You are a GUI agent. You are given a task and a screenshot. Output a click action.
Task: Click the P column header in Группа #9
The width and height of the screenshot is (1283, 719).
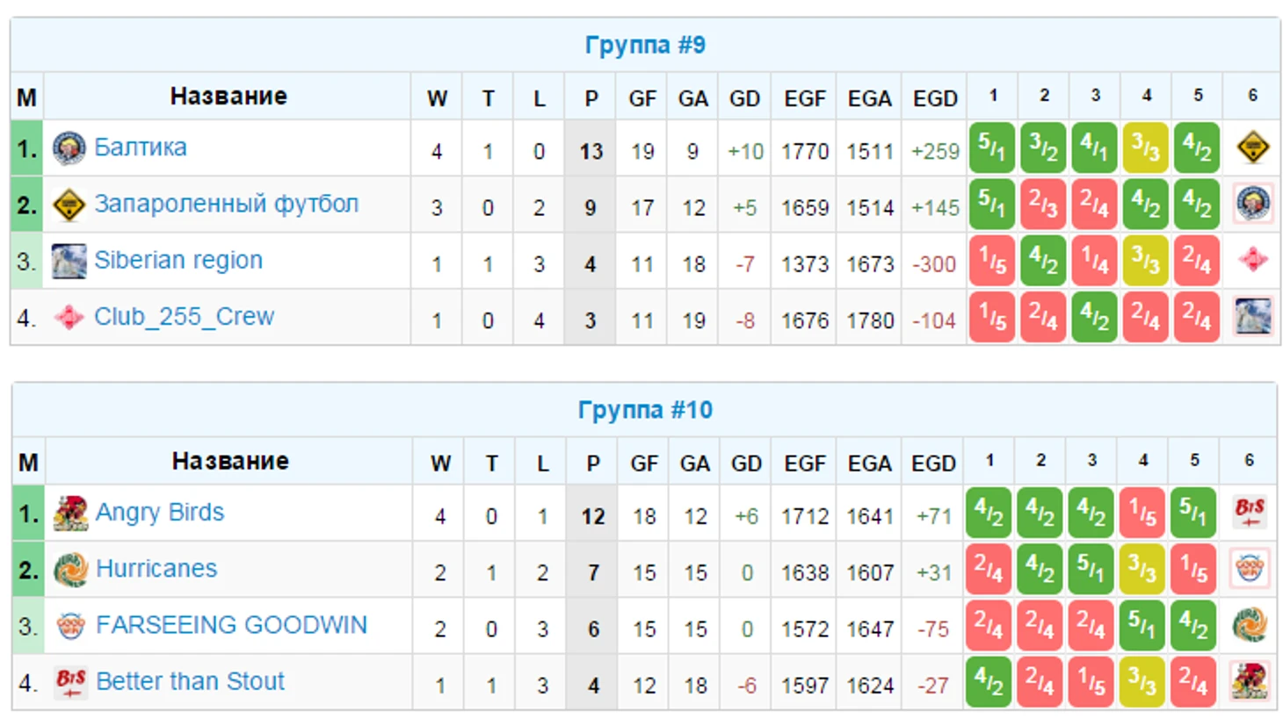tap(591, 98)
